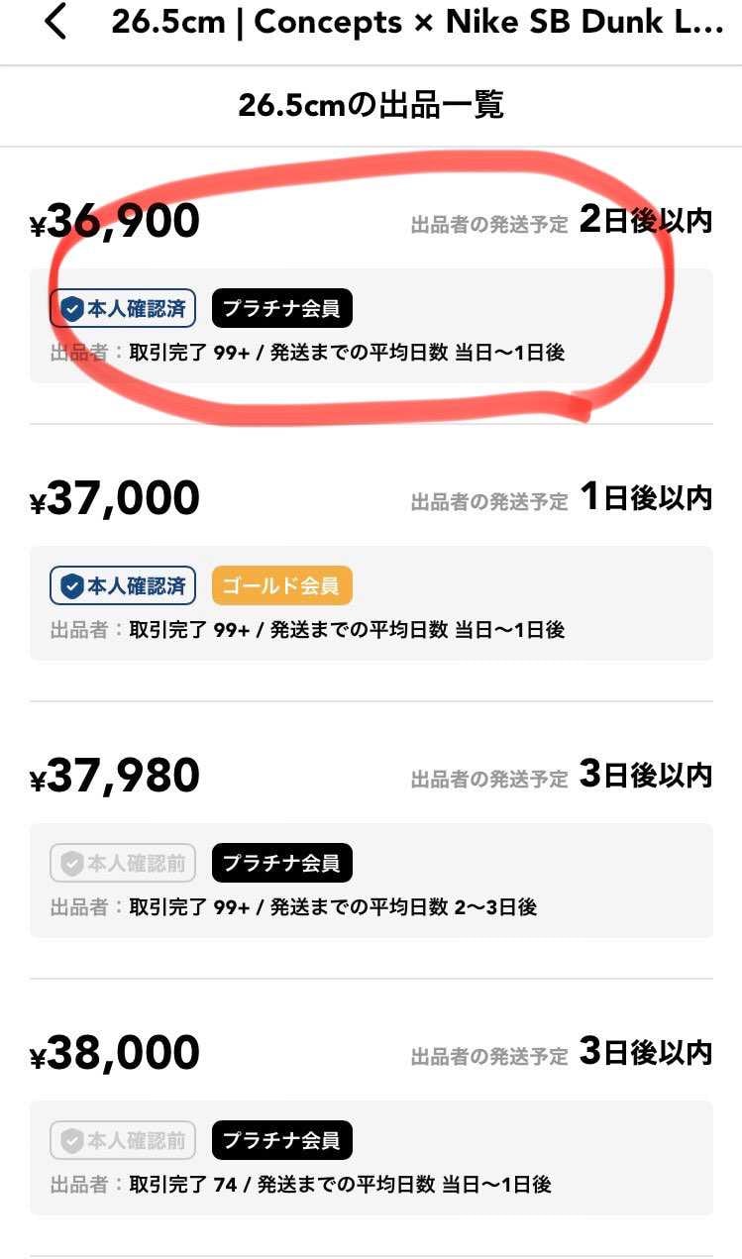Toggle the 本人確認済 verification status on the first seller
The height and width of the screenshot is (1259, 742).
click(122, 307)
